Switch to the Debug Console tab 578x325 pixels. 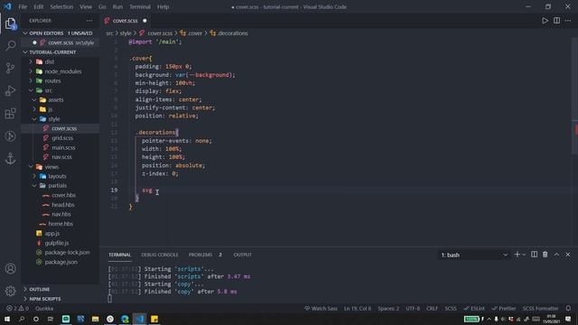pos(160,255)
